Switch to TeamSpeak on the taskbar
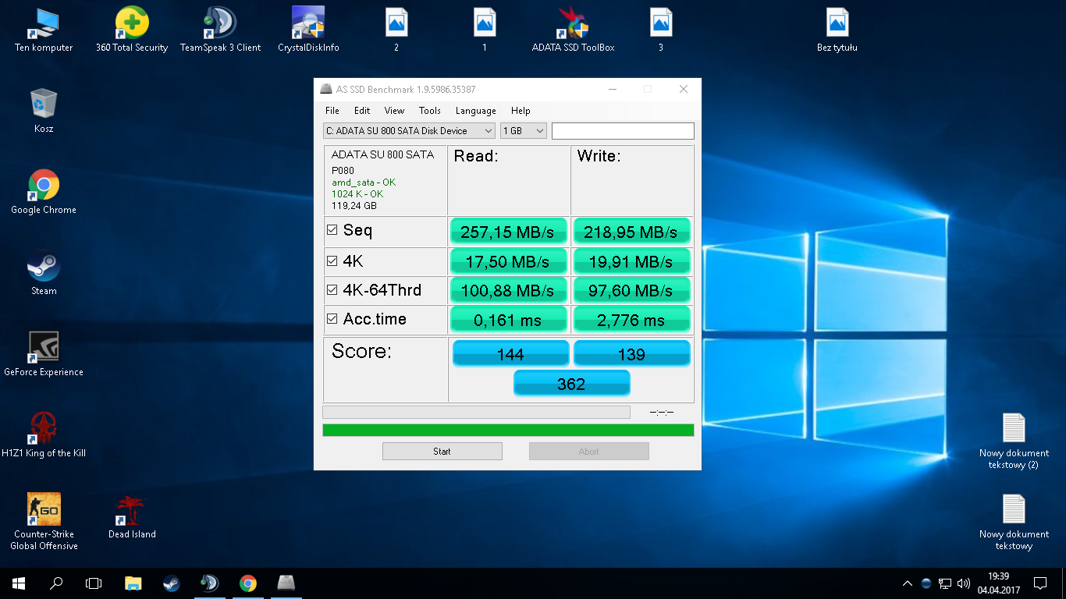Image resolution: width=1066 pixels, height=599 pixels. [x=210, y=583]
